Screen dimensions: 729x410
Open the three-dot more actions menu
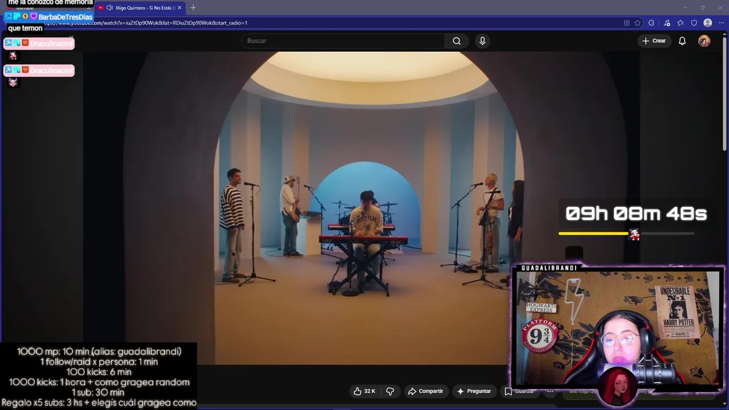550,391
